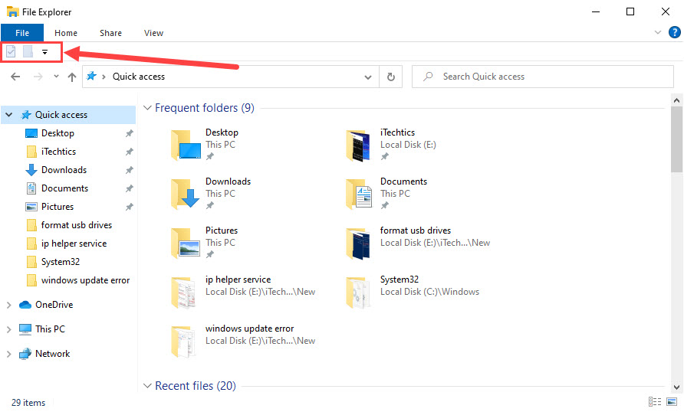The width and height of the screenshot is (684, 412).
Task: Click the New folder icon in Quick Access Toolbar
Action: [28, 52]
